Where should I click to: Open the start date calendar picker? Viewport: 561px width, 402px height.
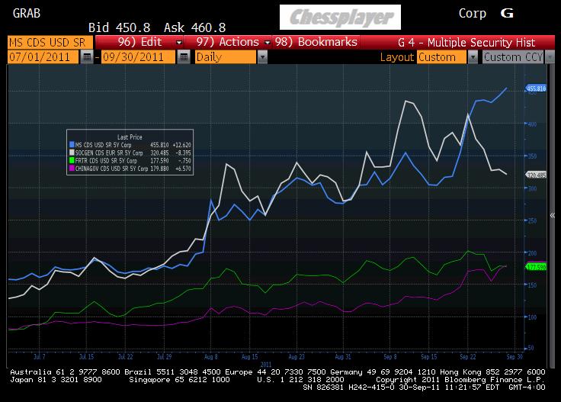click(87, 57)
